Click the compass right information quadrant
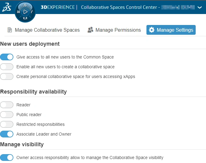This screenshot has height=163, width=206. [32, 12]
